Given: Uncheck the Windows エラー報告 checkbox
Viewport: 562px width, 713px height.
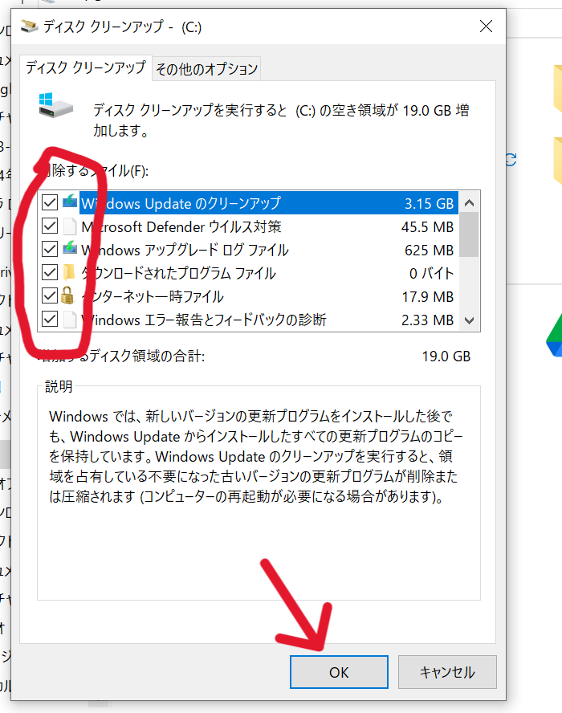Looking at the screenshot, I should 50,320.
